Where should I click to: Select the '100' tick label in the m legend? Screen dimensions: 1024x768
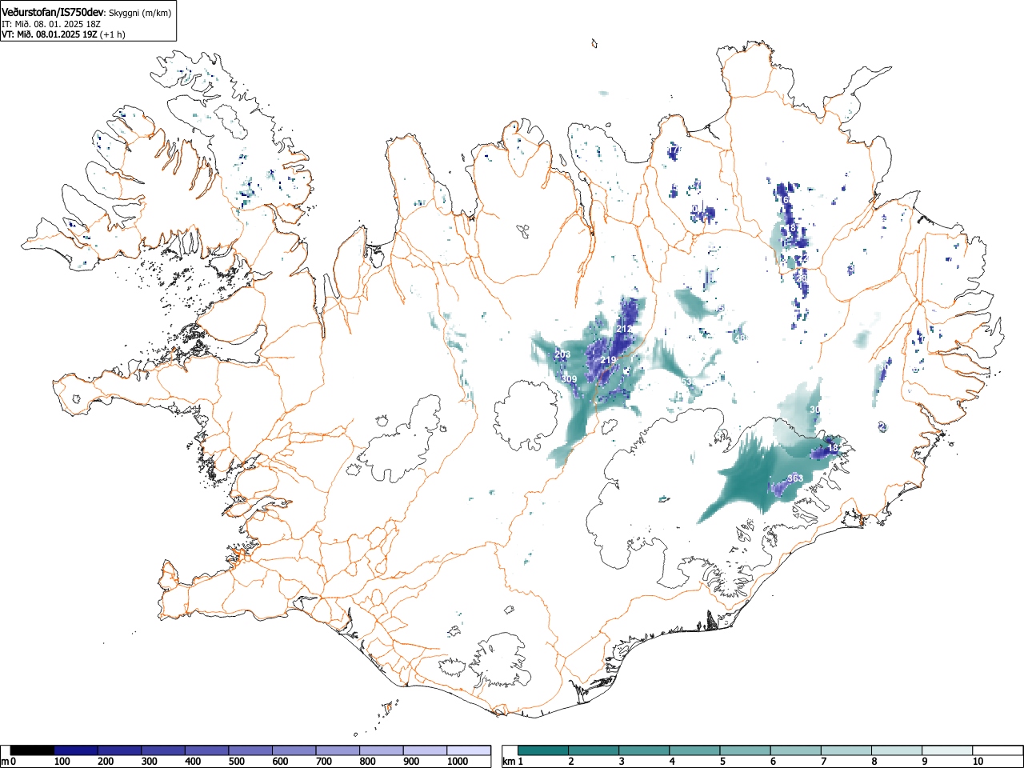(x=62, y=762)
